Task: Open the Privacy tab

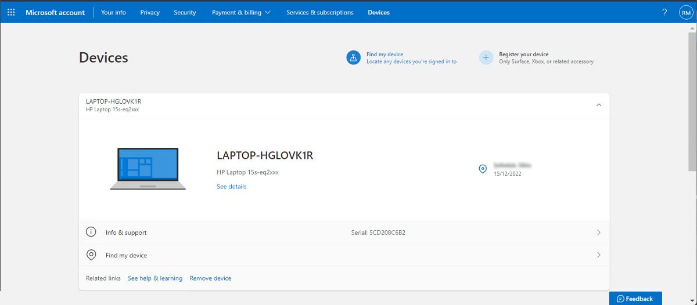Action: coord(150,12)
